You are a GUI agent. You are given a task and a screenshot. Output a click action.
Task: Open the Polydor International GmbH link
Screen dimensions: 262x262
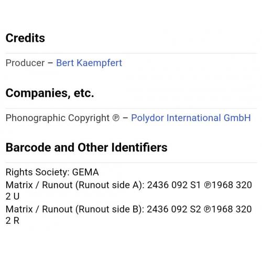point(191,118)
